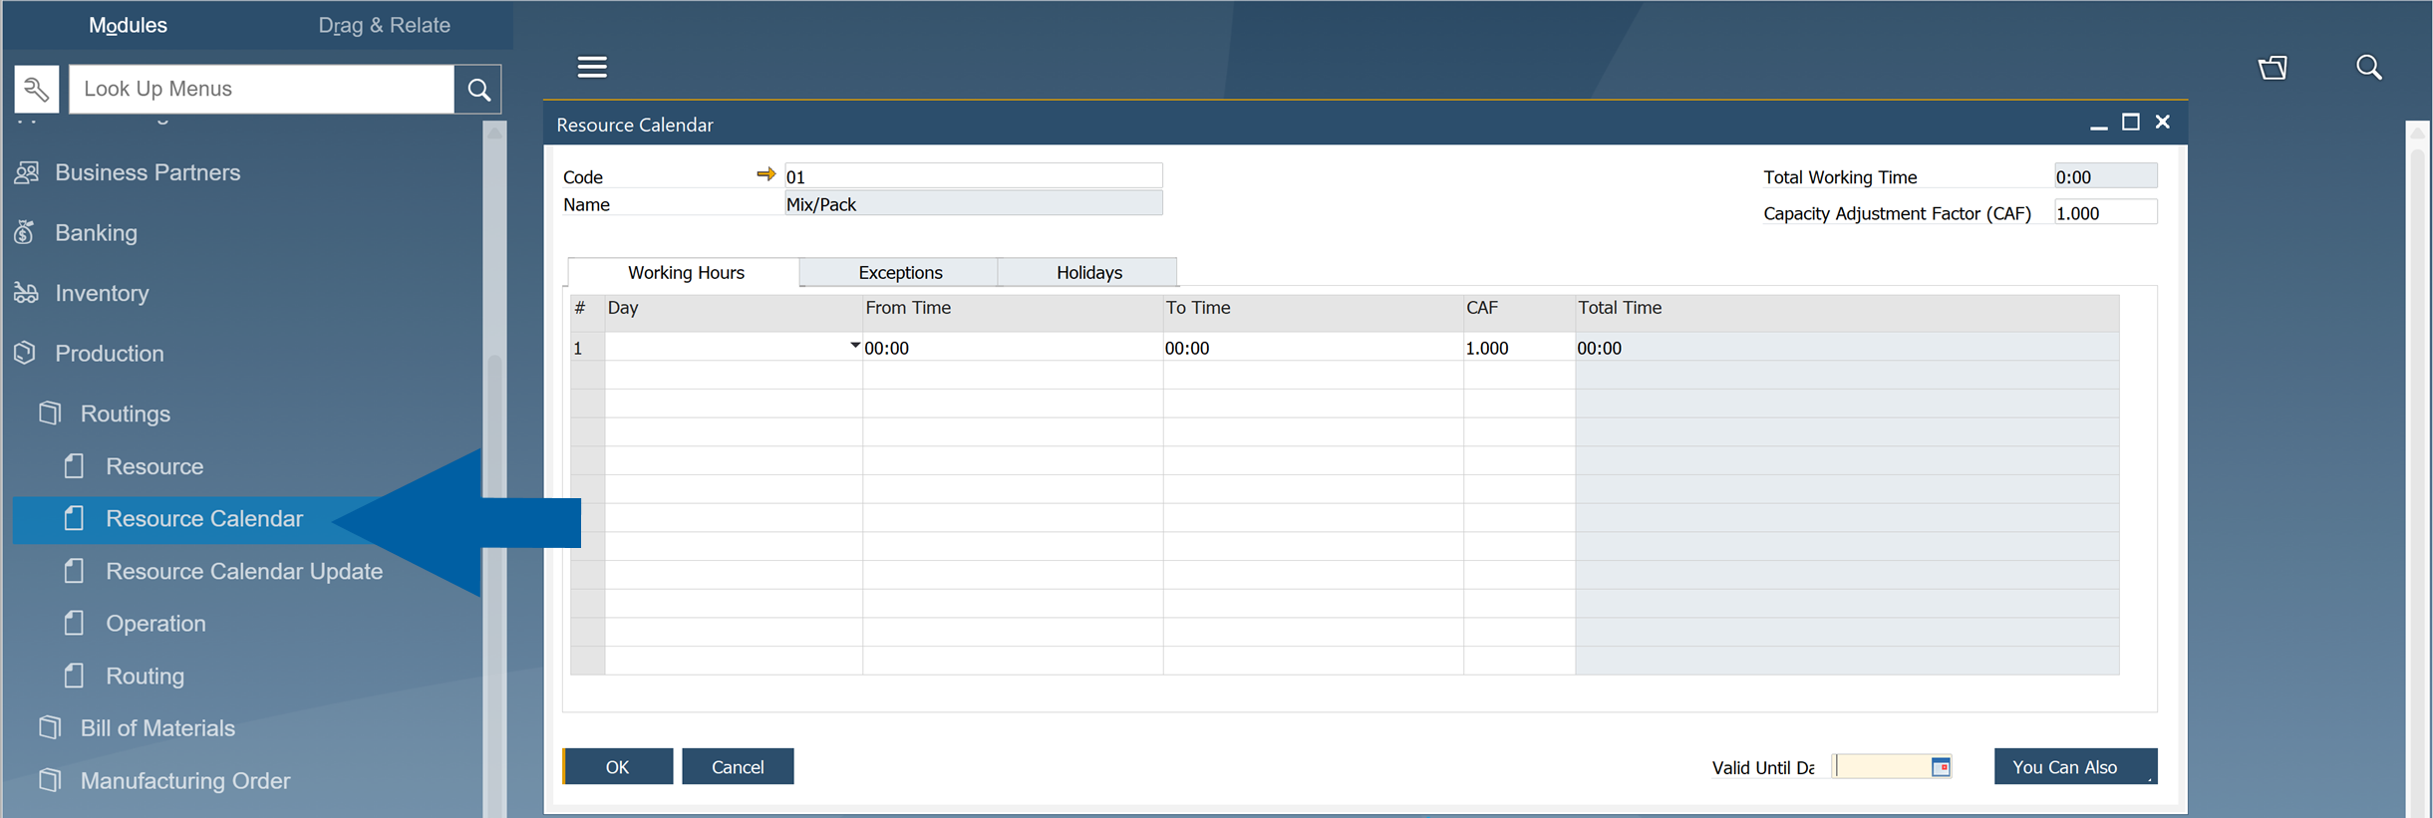2433x818 pixels.
Task: Click the wrench icon beside Look Up Menus
Action: tap(37, 90)
